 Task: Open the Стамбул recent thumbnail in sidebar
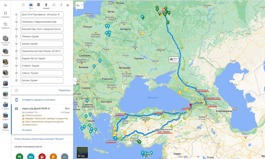pos(5,104)
